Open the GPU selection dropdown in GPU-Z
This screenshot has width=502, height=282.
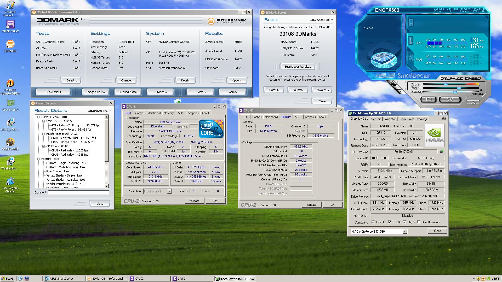tap(405, 231)
